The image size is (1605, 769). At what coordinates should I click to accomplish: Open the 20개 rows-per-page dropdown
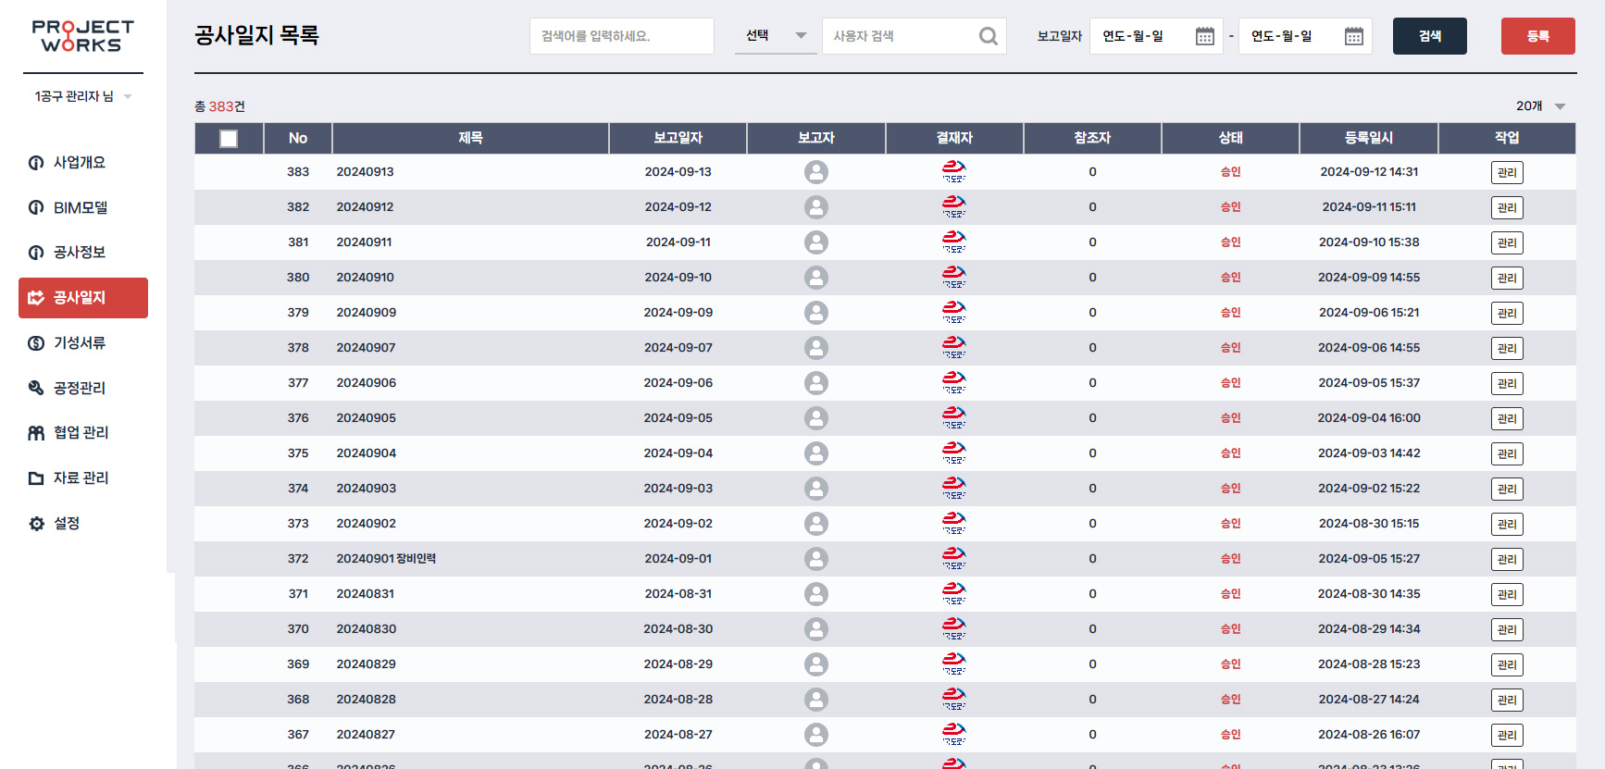tap(1540, 106)
